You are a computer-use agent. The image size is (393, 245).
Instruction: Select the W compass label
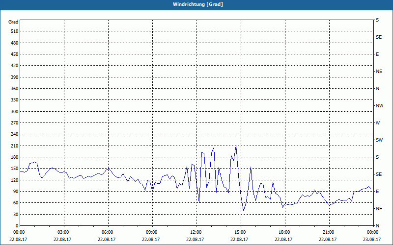click(x=378, y=123)
